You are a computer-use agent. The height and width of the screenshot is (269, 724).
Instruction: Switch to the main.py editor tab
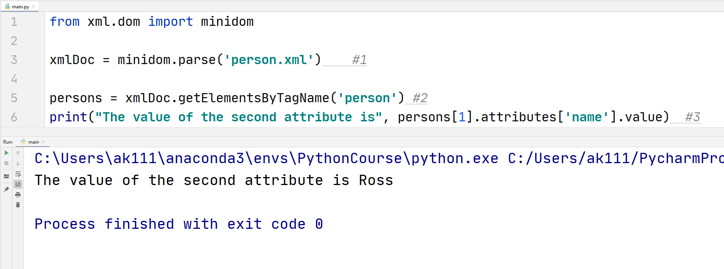[x=20, y=6]
